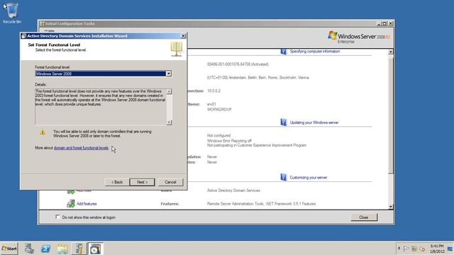454x255 pixels.
Task: Click the product ID 00486-001-0001076-84708 text
Action: tap(238, 64)
